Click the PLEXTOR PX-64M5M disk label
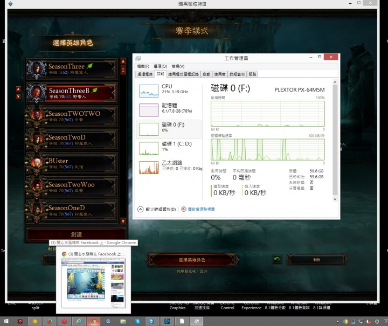 pyautogui.click(x=300, y=89)
